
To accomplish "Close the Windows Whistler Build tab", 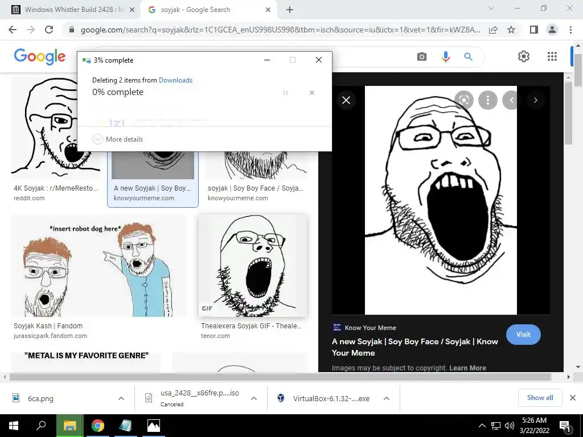I will coord(132,10).
